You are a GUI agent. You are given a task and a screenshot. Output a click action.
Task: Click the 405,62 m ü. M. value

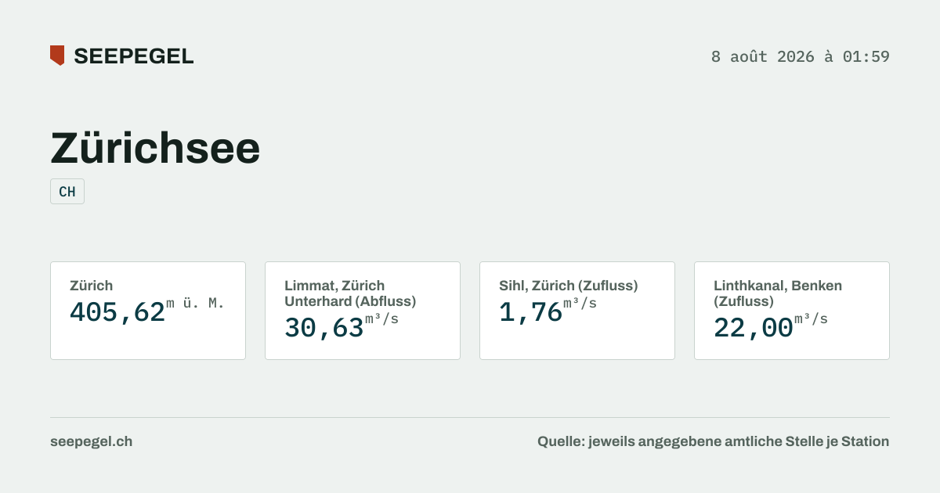[147, 311]
